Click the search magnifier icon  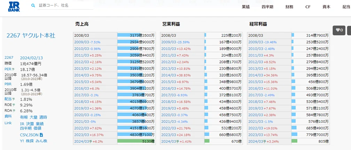tap(33, 6)
